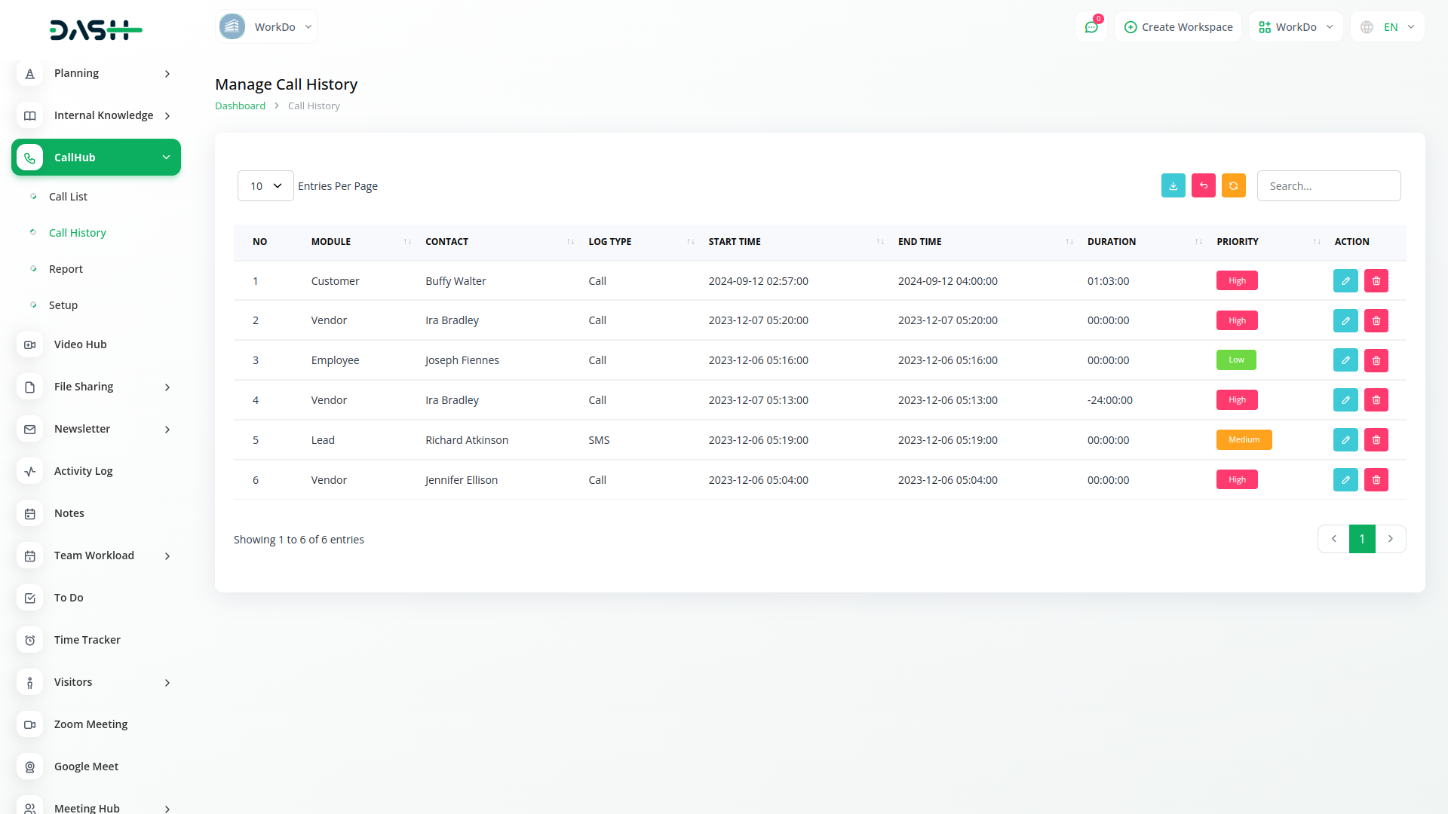Open the Time Tracker sidebar icon
The height and width of the screenshot is (814, 1448).
coord(30,640)
